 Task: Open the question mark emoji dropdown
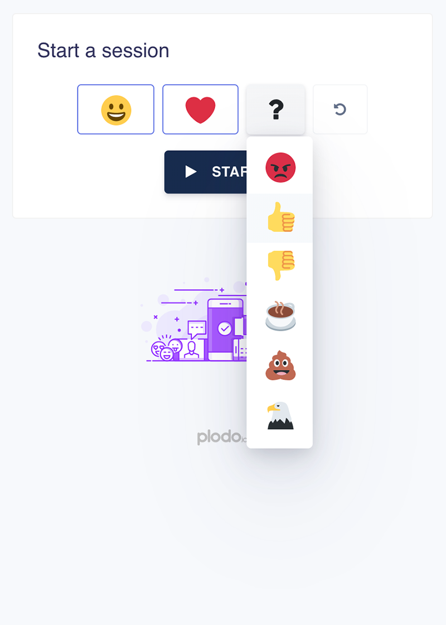275,109
